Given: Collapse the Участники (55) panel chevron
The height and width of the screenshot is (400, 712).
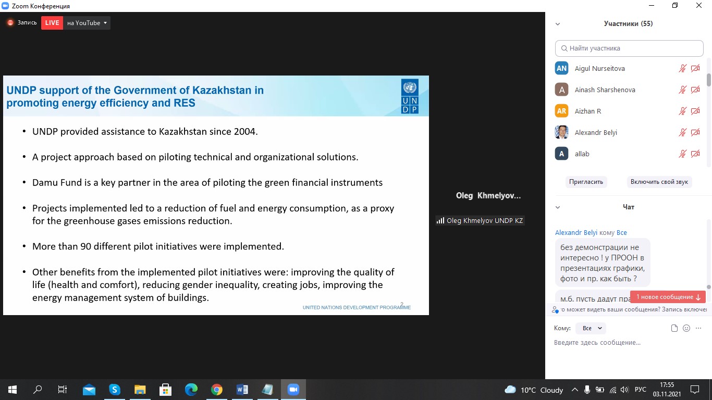Looking at the screenshot, I should click(558, 24).
